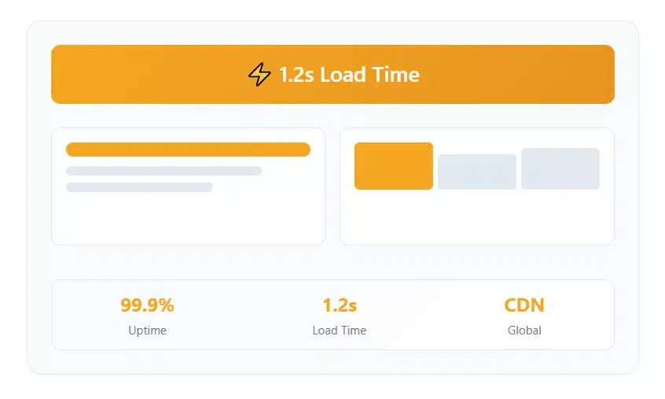The width and height of the screenshot is (665, 399).
Task: Click the Load Time stat label
Action: [340, 331]
